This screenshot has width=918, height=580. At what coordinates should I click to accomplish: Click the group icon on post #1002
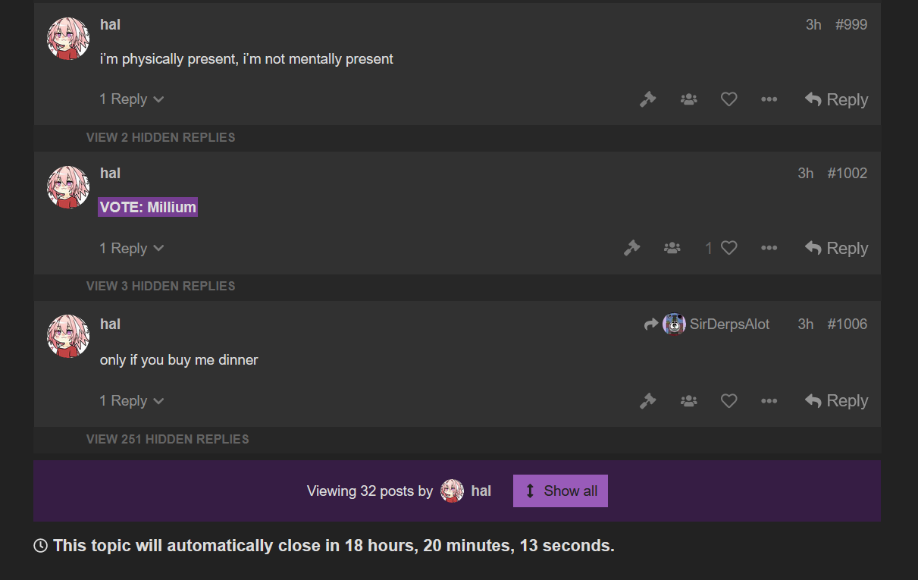tap(672, 248)
